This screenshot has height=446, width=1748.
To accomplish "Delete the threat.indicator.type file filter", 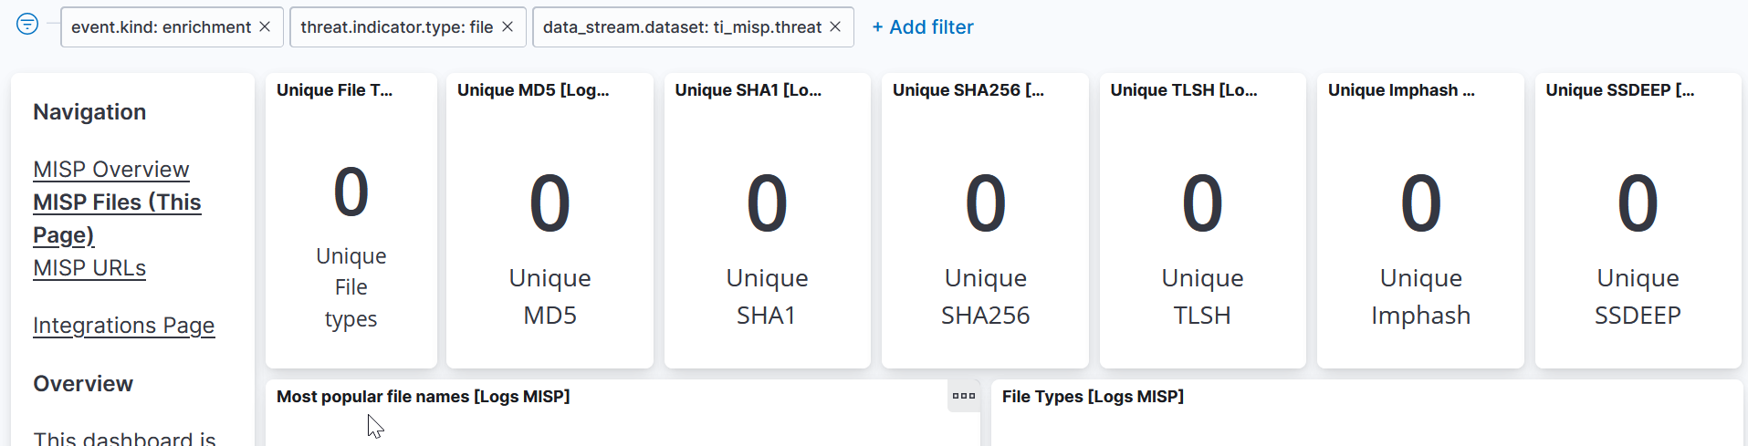I will click(x=508, y=27).
